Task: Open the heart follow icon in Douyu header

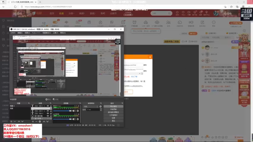Action: click(183, 13)
